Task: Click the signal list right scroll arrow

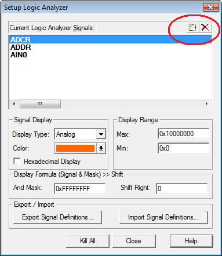Action: pos(206,104)
